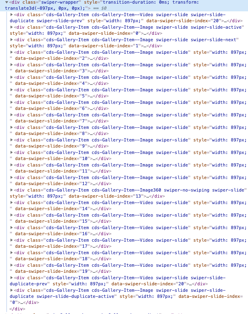This screenshot has height=314, width=248.
Task: Expand the Video slide with index 17
Action: pyautogui.click(x=12, y=240)
